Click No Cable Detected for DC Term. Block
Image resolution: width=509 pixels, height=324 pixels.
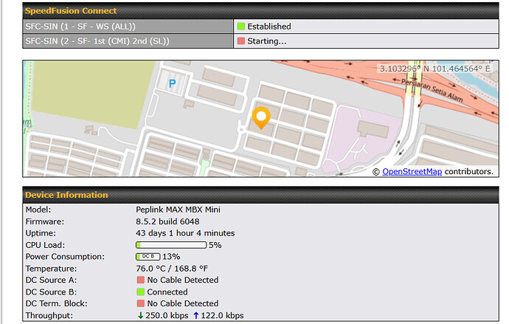coord(183,303)
